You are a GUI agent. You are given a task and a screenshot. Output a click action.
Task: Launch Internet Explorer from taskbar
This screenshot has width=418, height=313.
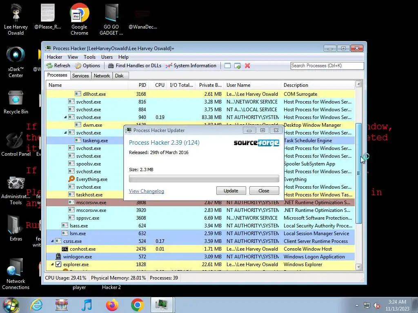pyautogui.click(x=36, y=305)
